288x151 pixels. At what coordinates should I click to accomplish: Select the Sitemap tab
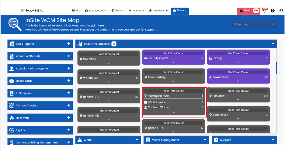click(180, 11)
